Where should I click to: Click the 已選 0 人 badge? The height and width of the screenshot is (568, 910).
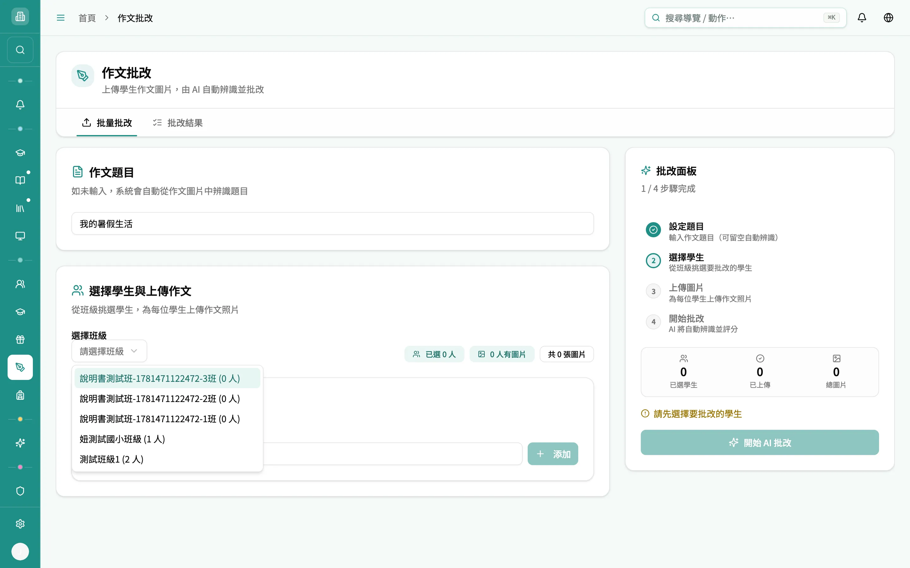[434, 354]
